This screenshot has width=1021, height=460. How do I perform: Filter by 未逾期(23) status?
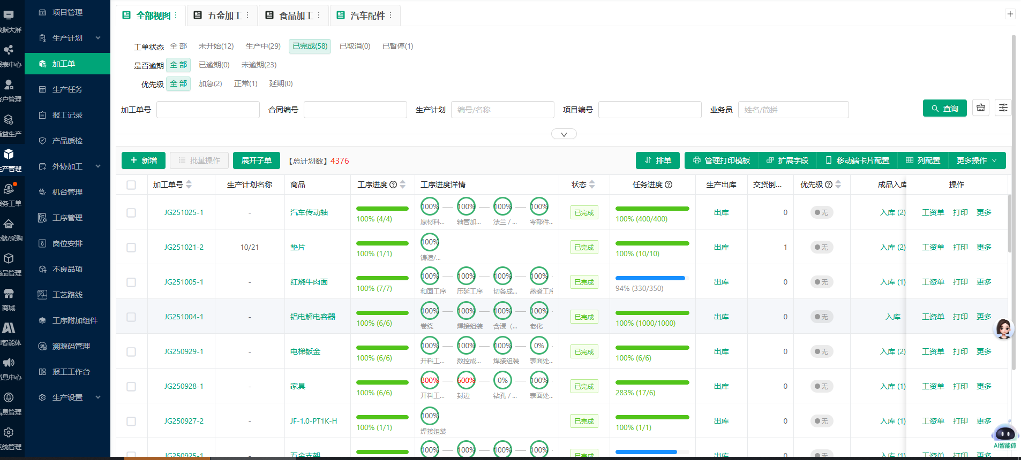coord(259,65)
